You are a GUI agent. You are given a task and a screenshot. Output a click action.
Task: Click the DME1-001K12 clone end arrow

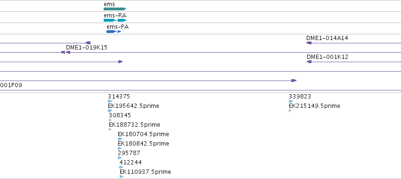click(x=309, y=62)
